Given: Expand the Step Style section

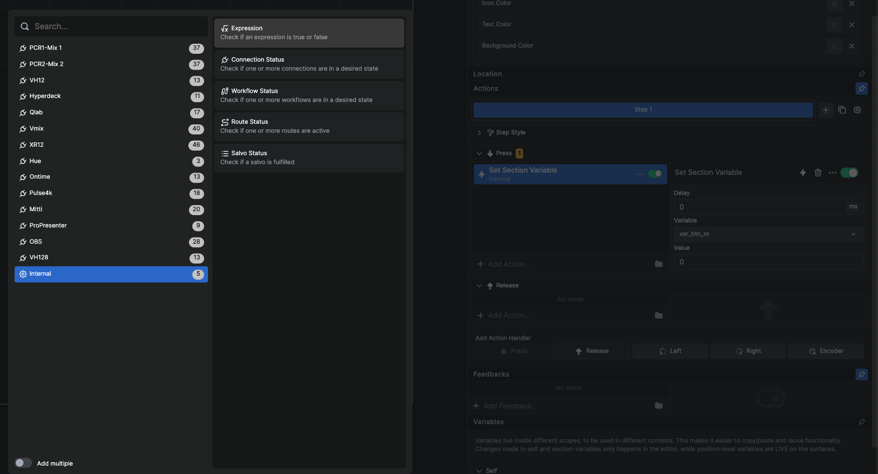Looking at the screenshot, I should (x=479, y=133).
